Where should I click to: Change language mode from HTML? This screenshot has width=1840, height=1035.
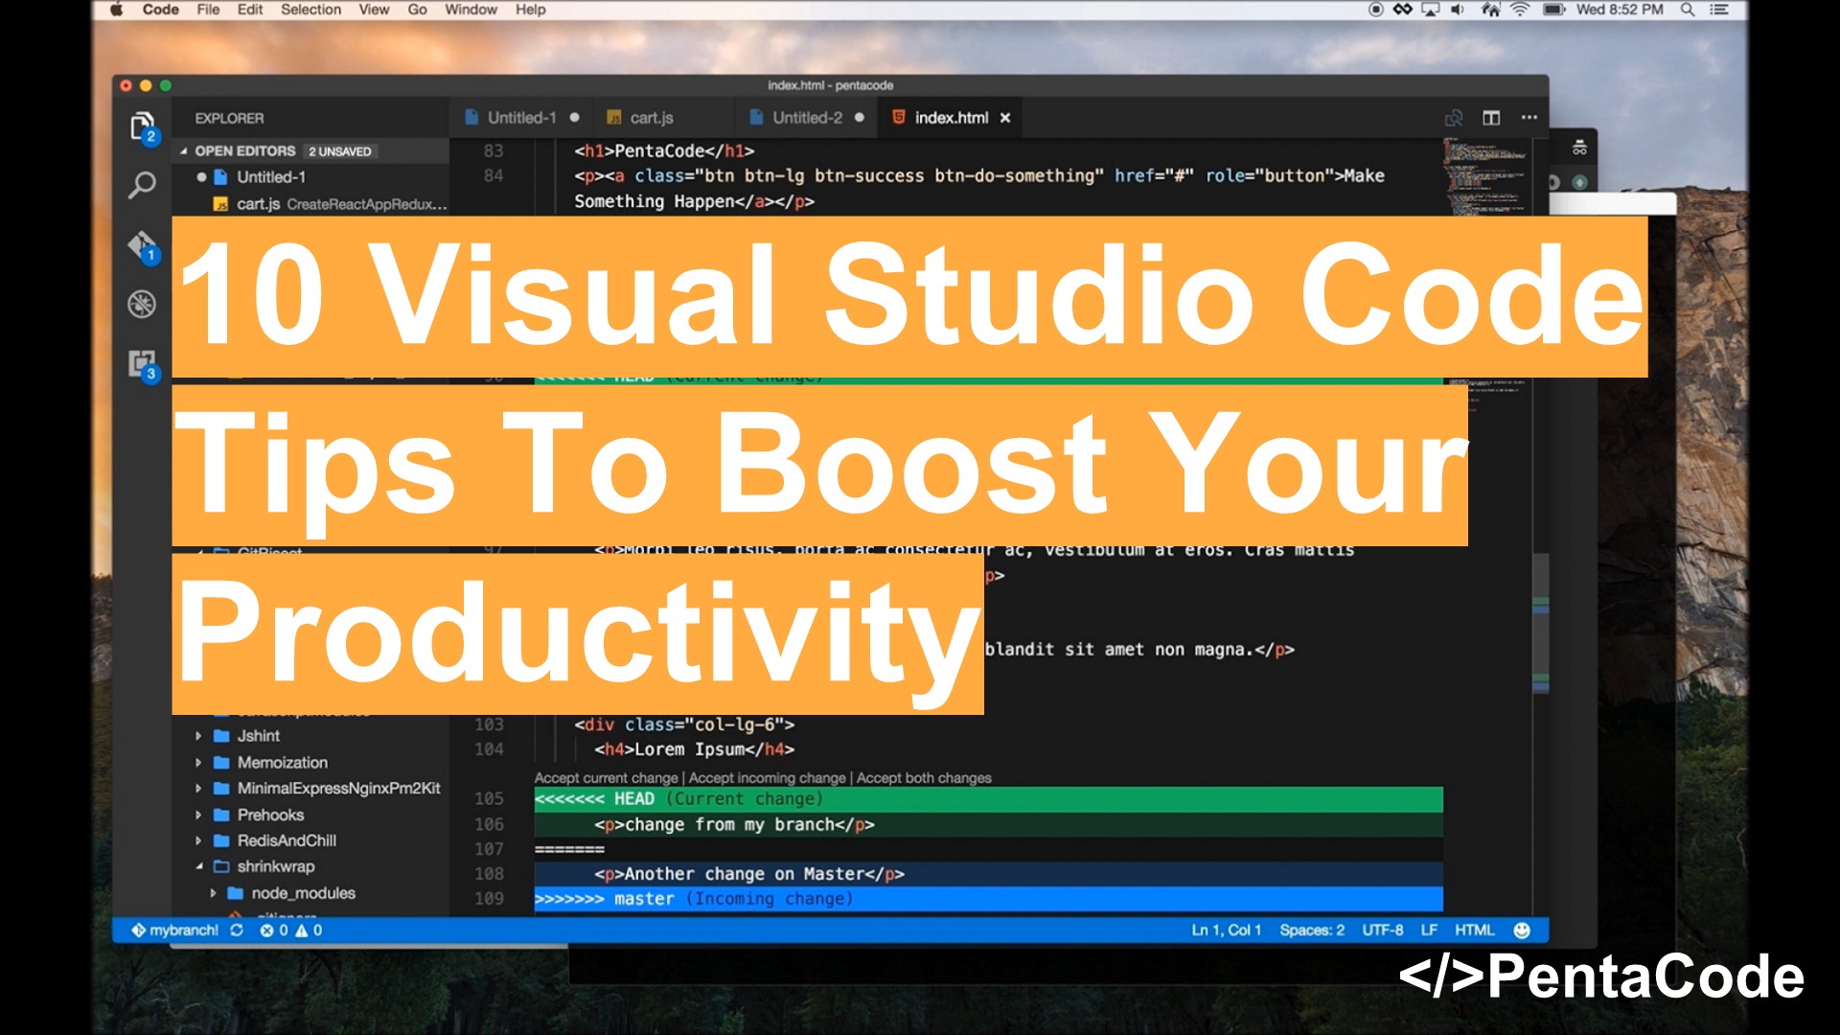[1474, 930]
